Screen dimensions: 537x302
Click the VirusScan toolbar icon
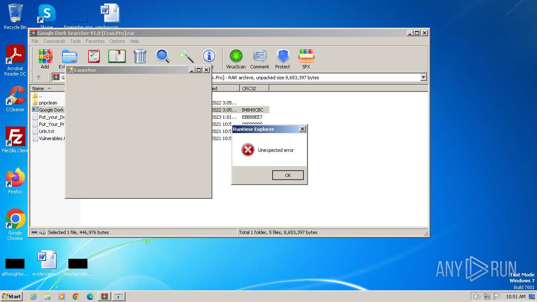point(236,59)
